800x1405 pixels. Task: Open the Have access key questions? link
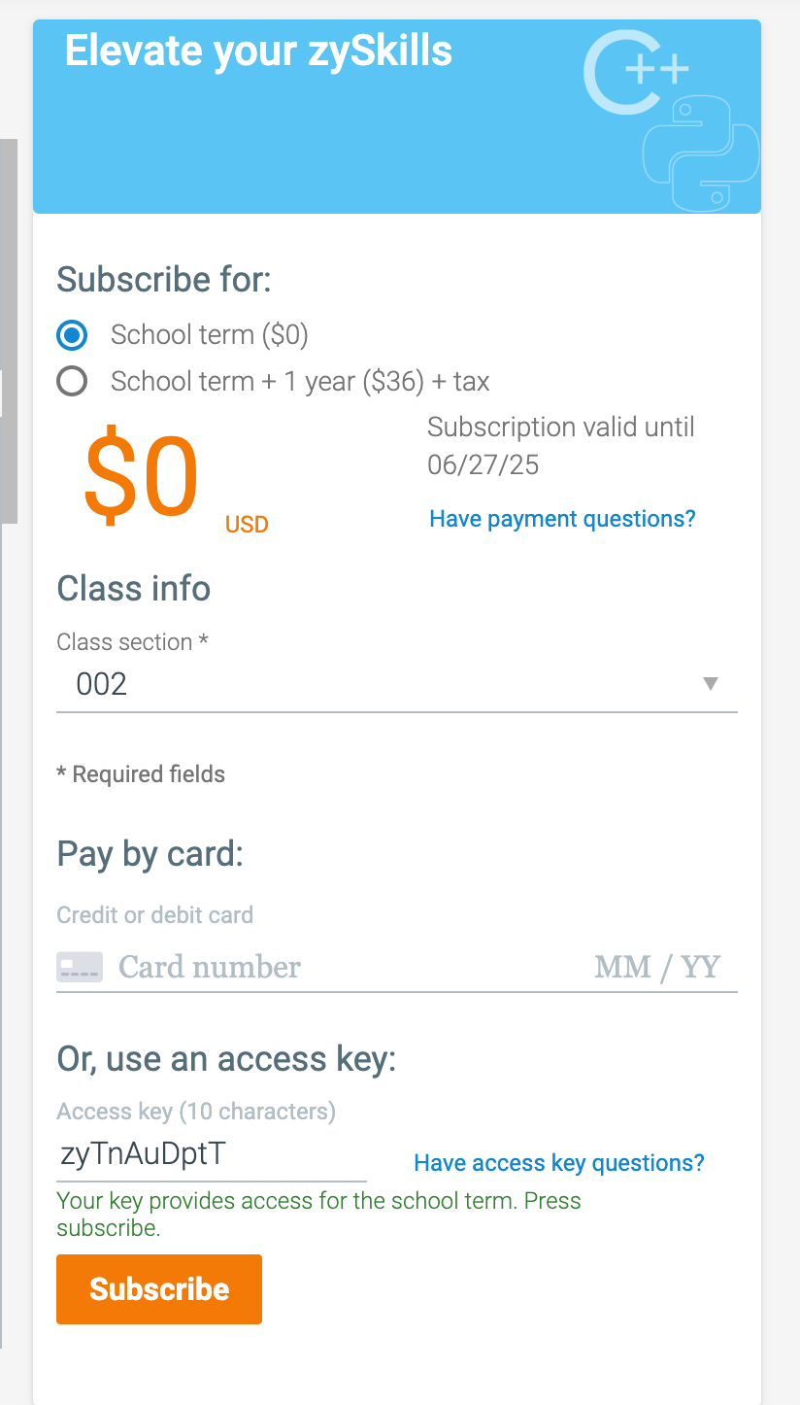(x=558, y=1163)
